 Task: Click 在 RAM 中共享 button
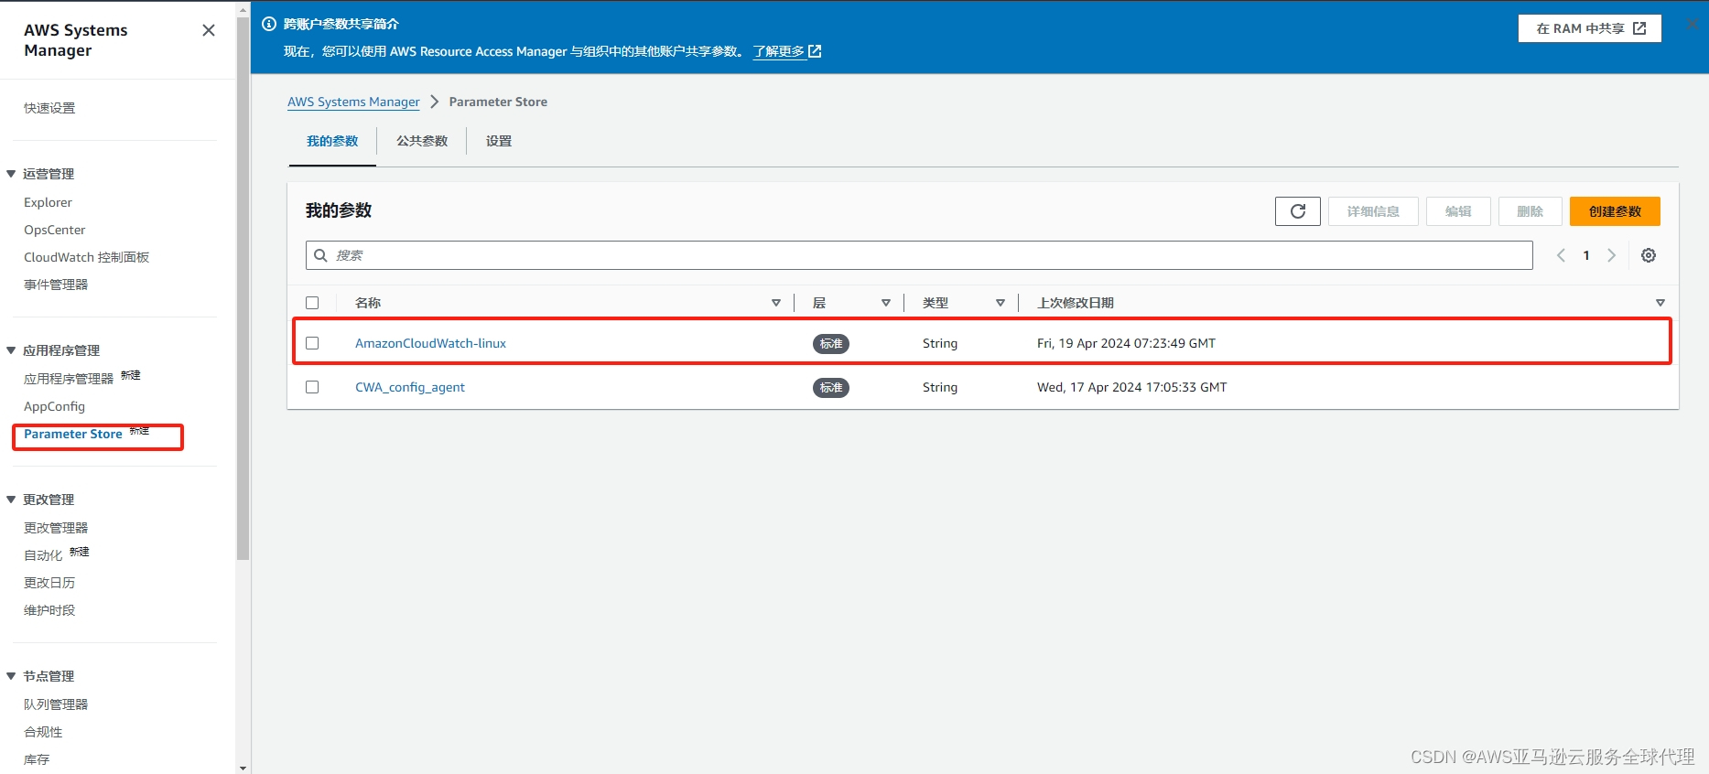click(x=1590, y=28)
